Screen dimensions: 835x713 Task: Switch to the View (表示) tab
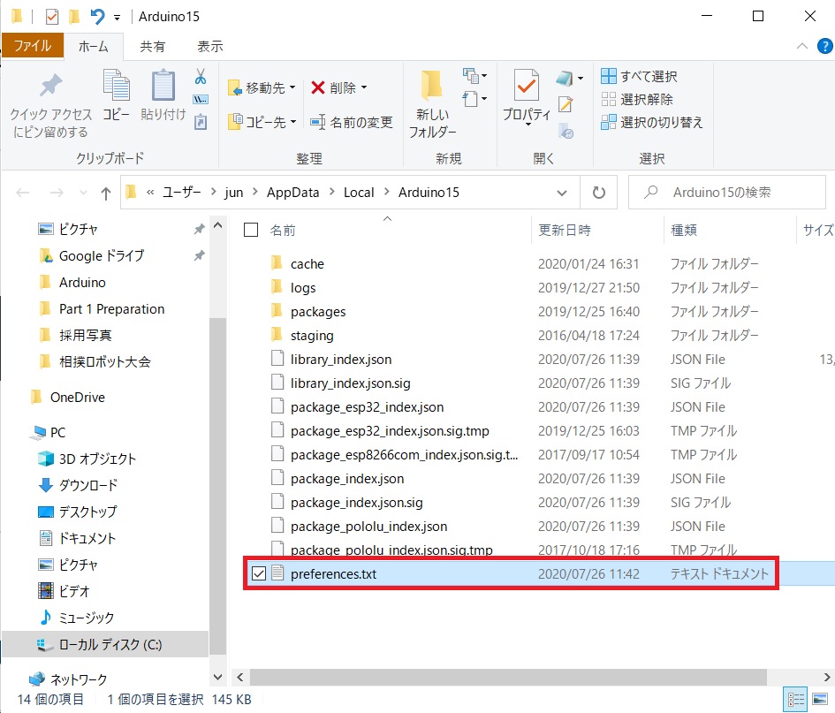point(210,47)
